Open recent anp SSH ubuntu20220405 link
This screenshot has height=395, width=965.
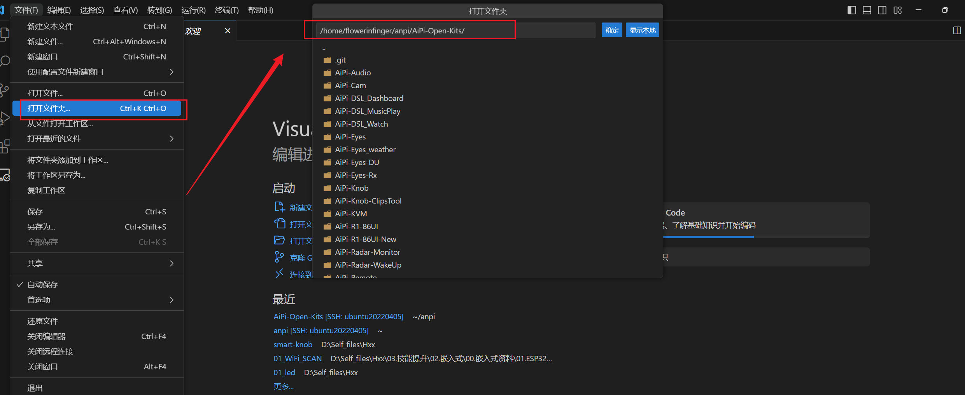pyautogui.click(x=321, y=331)
